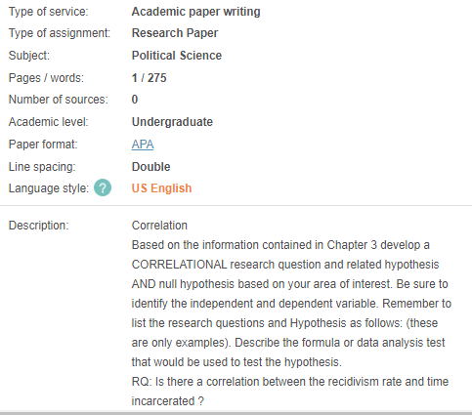Click the 1 / 275 pages value
This screenshot has height=415, width=472.
pos(149,78)
